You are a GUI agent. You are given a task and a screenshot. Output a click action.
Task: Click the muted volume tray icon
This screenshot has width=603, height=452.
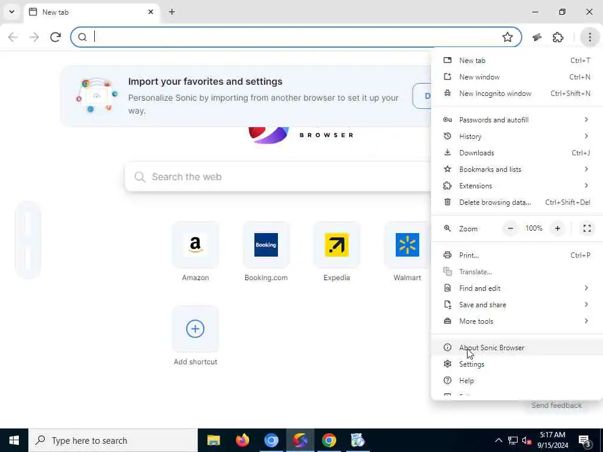(526, 440)
